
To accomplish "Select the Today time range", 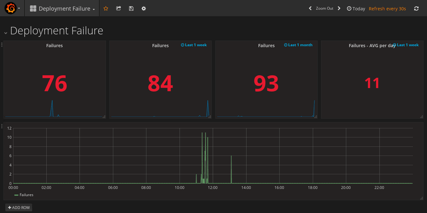I will 359,8.
